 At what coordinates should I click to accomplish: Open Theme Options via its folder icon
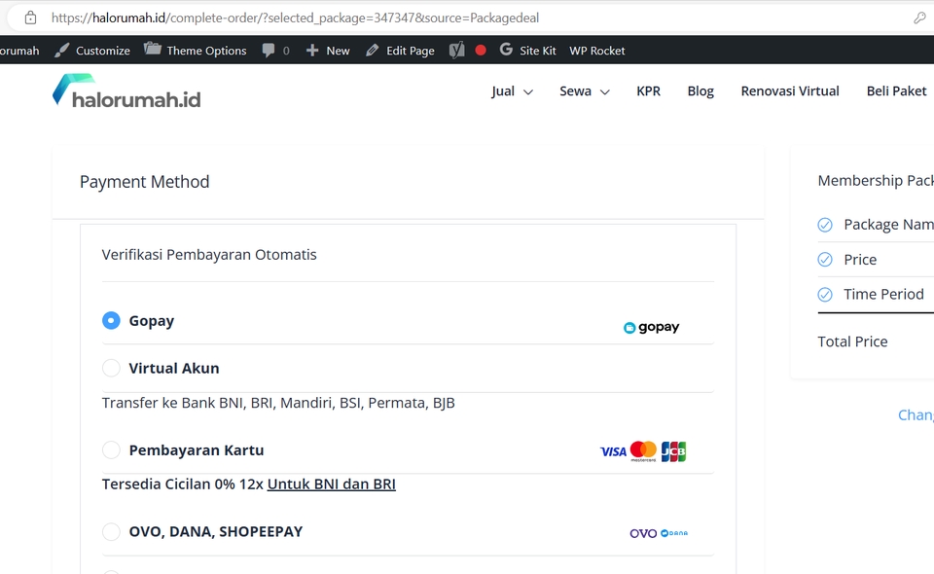click(151, 50)
